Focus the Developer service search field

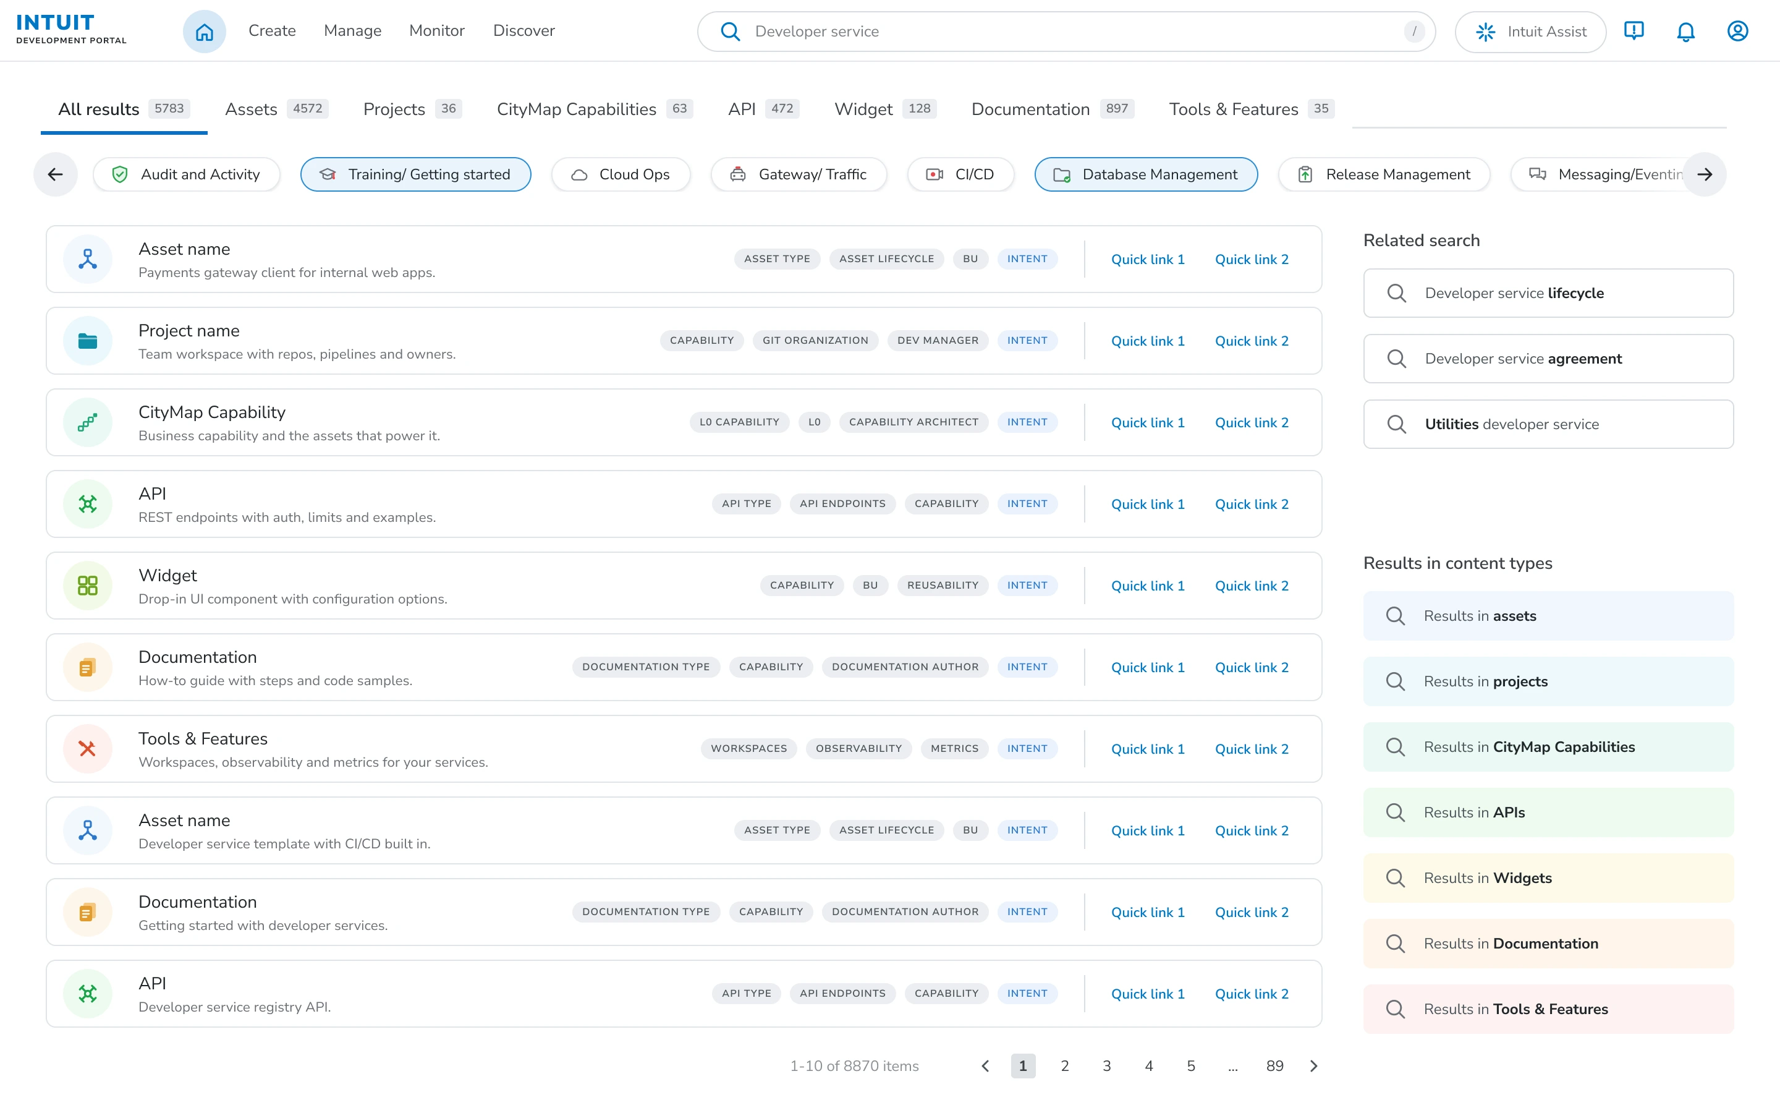pos(1066,32)
